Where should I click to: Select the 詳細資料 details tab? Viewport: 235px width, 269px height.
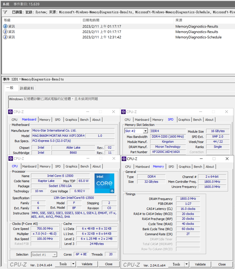point(27,88)
